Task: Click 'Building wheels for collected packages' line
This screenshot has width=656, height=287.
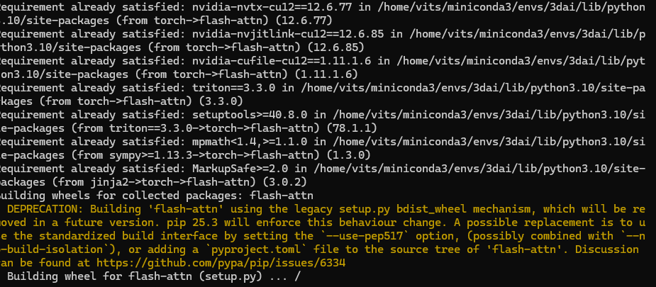Action: pos(157,196)
